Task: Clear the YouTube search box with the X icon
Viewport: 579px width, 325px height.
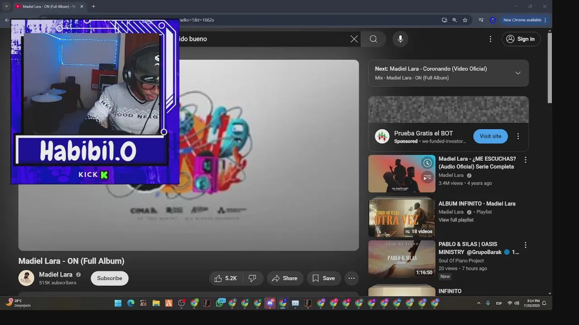Action: click(x=354, y=39)
